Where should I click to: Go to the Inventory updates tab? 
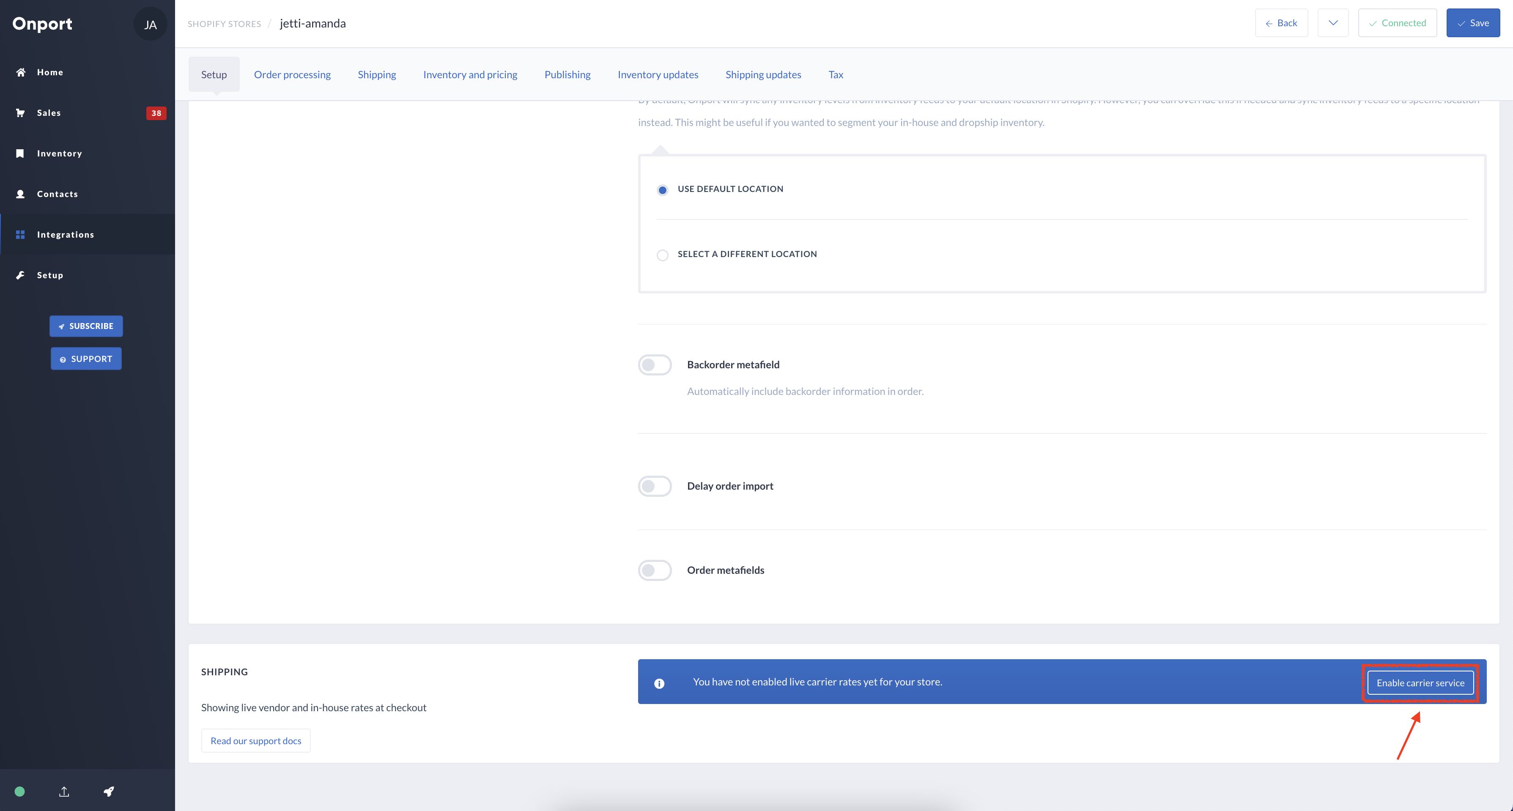pyautogui.click(x=658, y=74)
